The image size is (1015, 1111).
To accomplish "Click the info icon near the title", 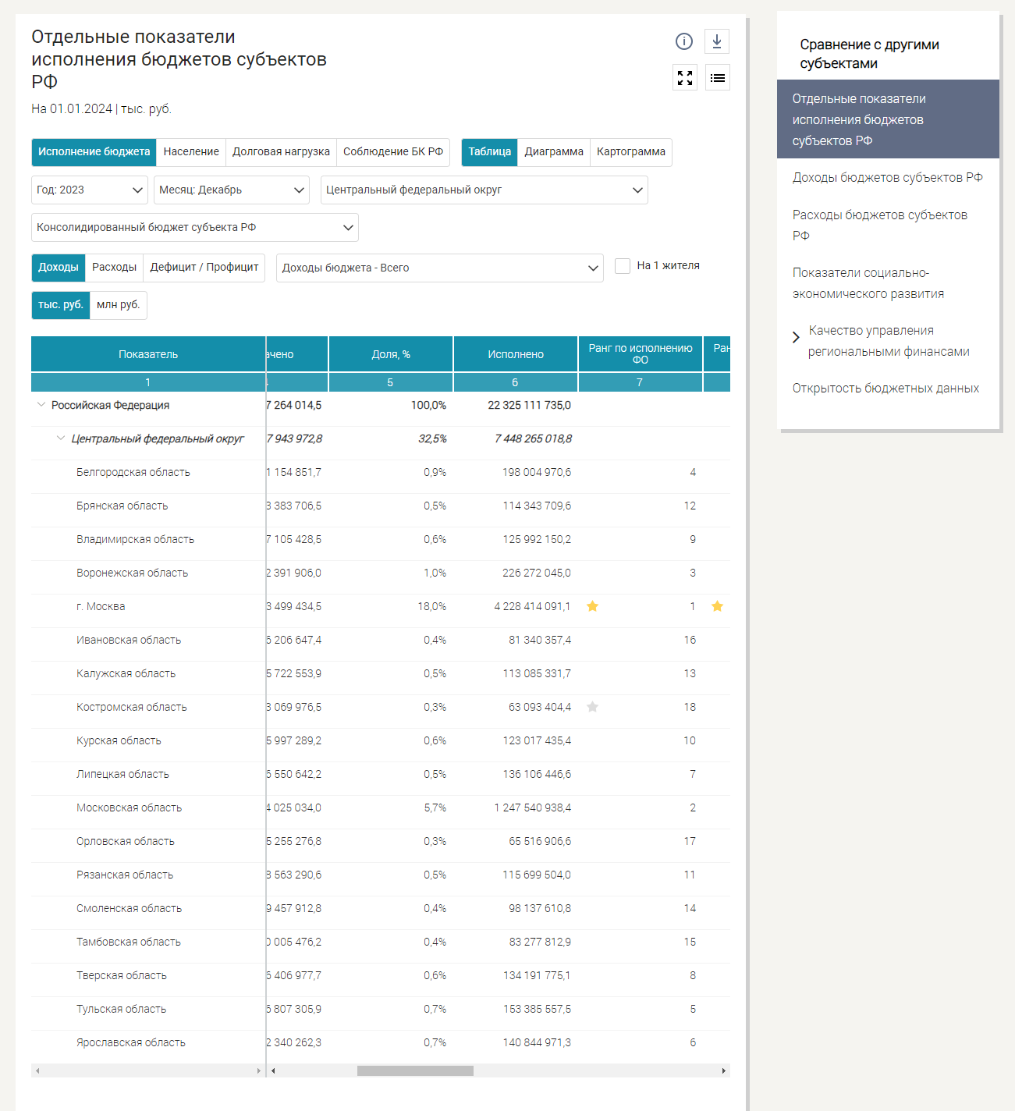I will point(684,41).
